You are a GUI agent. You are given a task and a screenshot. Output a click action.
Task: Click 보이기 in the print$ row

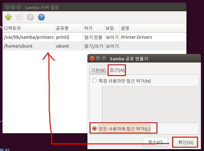pyautogui.click(x=112, y=37)
